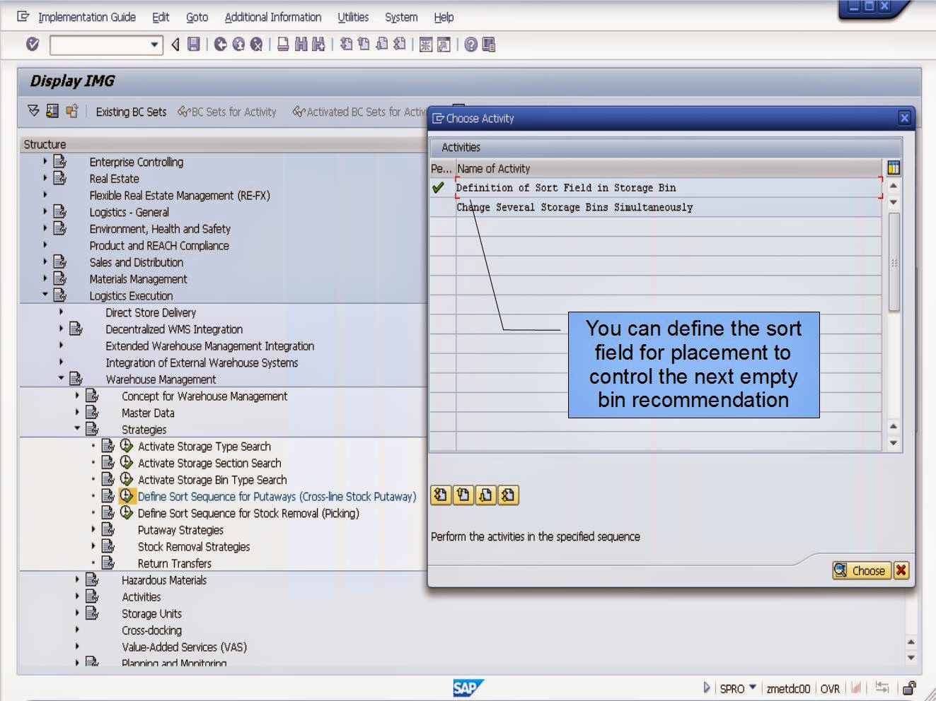Click the last page icon in dialog
This screenshot has height=701, width=936.
click(x=508, y=495)
